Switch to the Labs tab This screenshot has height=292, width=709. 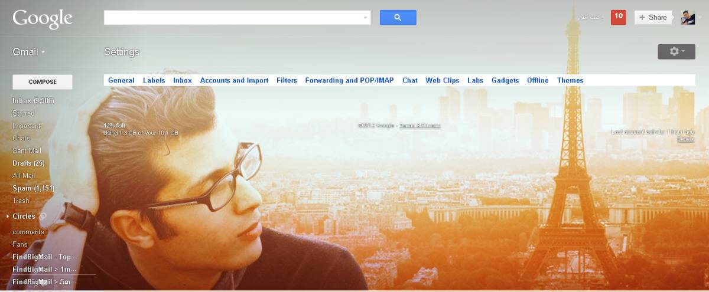[475, 80]
